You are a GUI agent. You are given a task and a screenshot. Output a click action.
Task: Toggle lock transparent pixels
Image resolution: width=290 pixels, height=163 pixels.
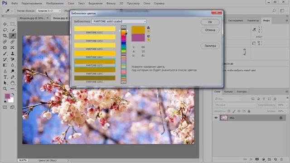click(229, 111)
